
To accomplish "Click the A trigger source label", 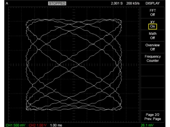I will [x=7, y=3].
